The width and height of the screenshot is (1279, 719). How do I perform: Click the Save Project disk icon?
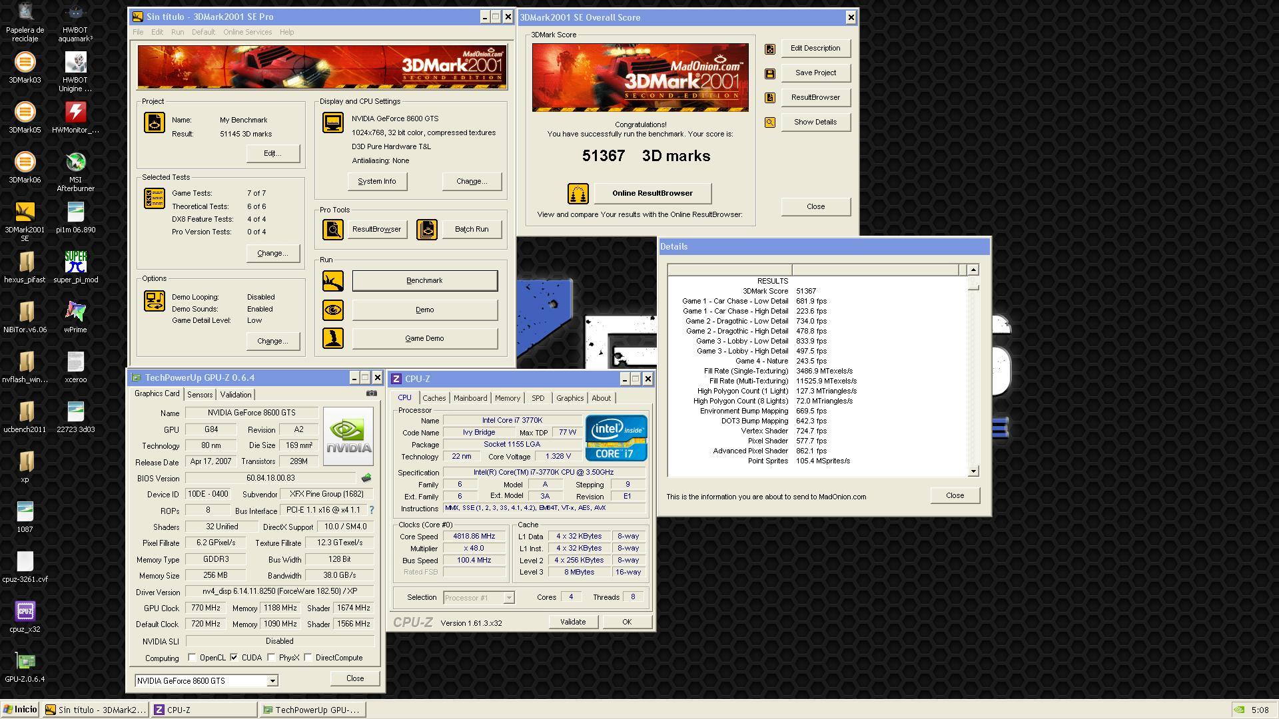pos(769,73)
